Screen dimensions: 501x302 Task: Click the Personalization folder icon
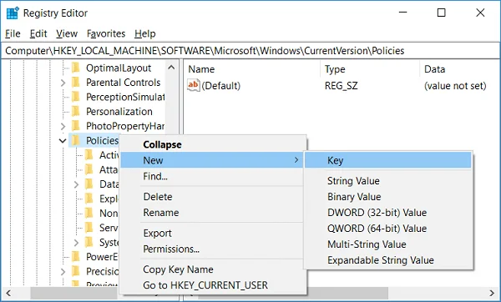click(x=76, y=112)
